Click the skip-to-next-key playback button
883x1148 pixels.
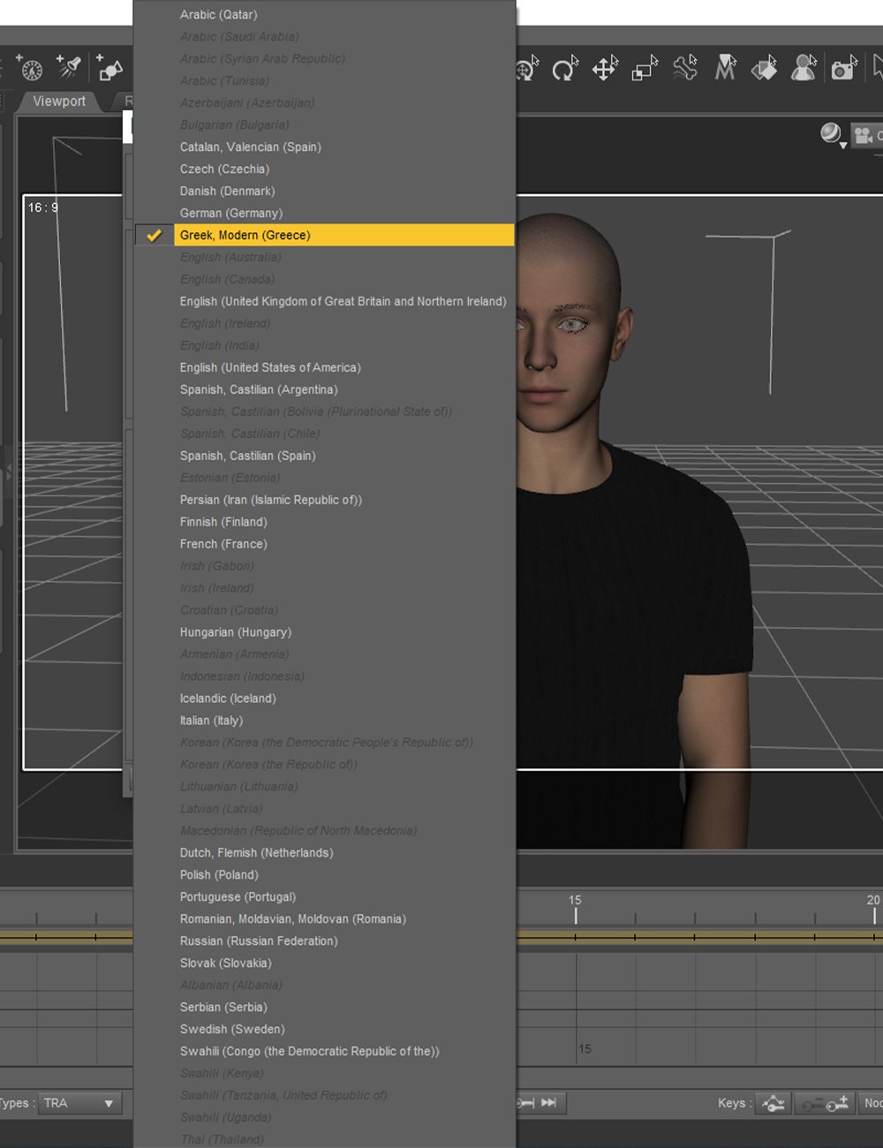click(x=524, y=1103)
